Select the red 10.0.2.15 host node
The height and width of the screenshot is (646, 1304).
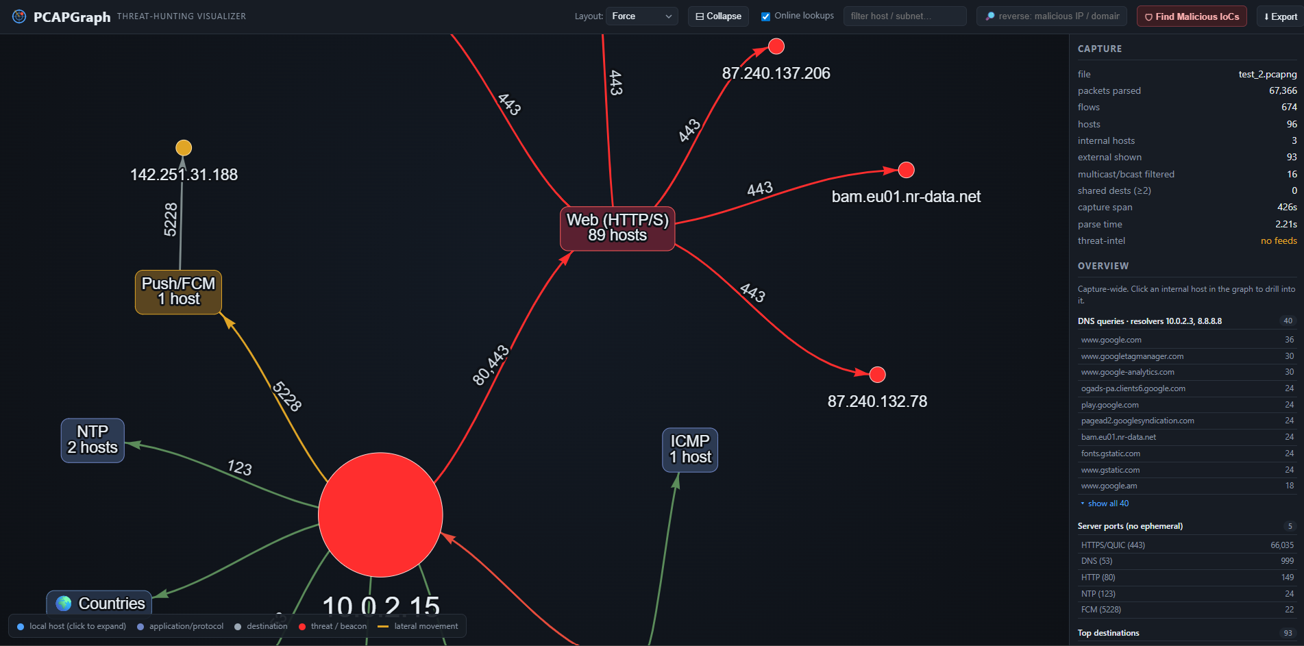(380, 514)
